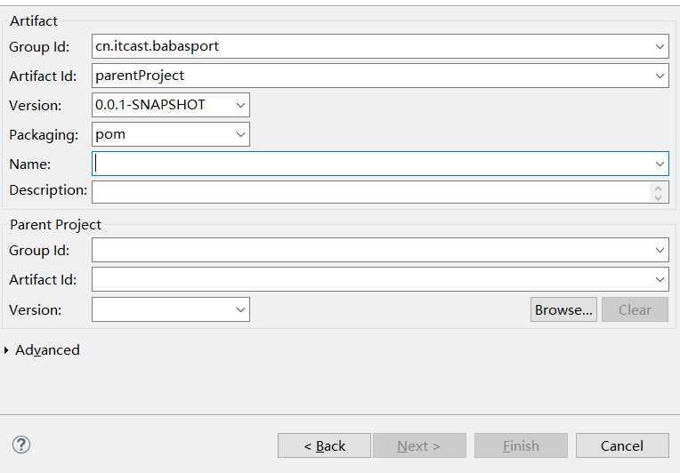The image size is (680, 473).
Task: Click the Description field scroll-up arrow
Action: (659, 188)
